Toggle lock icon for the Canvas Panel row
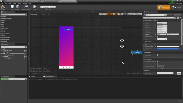Image resolution: width=183 pixels, height=103 pixels. (24, 50)
